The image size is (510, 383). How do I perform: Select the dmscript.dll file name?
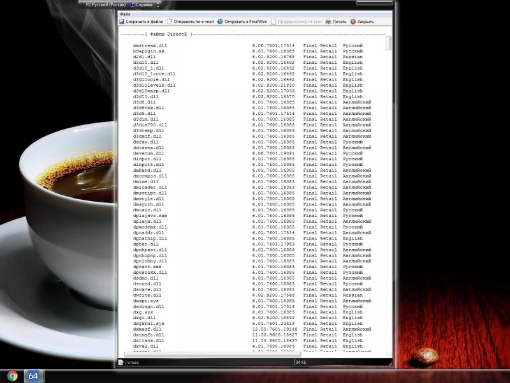(x=150, y=193)
